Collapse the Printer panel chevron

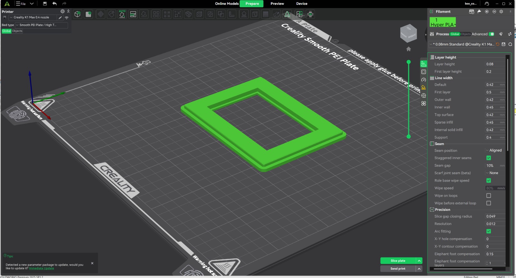click(x=68, y=11)
